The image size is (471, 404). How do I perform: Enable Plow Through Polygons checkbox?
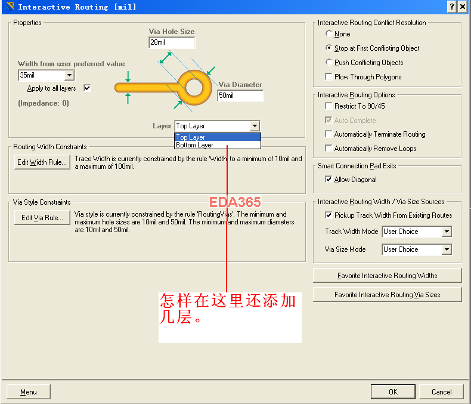tap(329, 76)
